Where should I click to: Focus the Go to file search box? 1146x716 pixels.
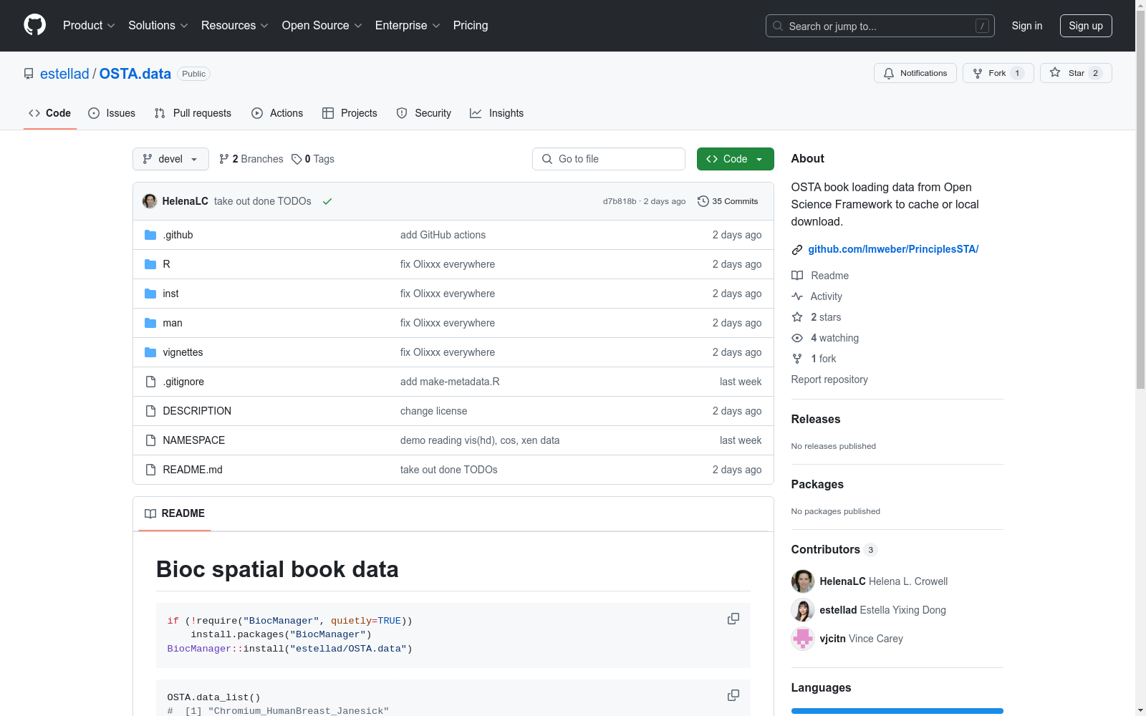(609, 159)
